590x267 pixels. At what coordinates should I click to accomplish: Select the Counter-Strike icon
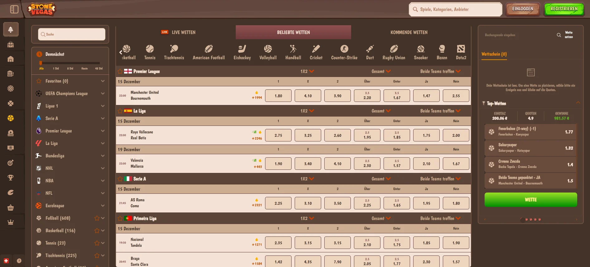coord(344,52)
